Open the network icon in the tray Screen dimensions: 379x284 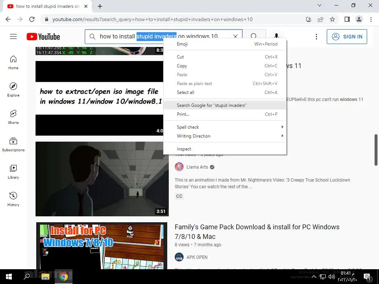pyautogui.click(x=322, y=277)
